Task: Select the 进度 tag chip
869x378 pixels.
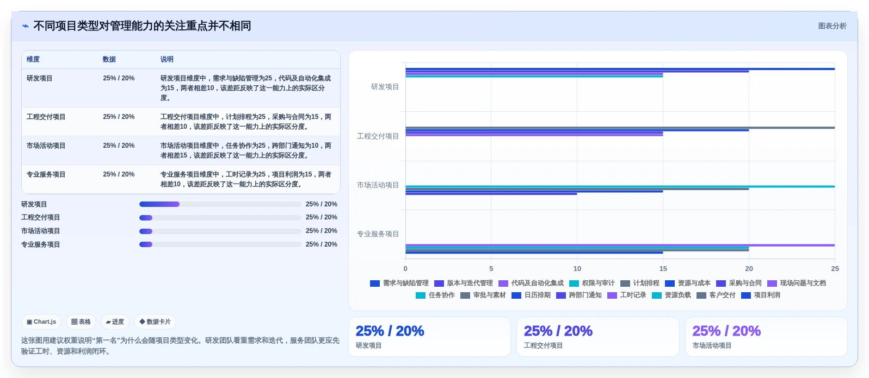Action: 115,322
